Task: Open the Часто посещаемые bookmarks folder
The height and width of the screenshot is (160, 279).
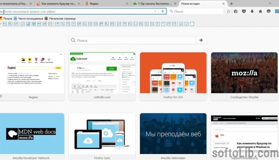Action: 31,18
